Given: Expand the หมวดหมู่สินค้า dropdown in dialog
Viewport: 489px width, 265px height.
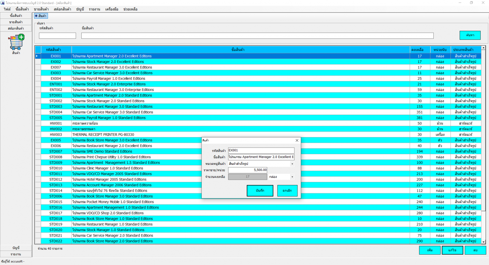Looking at the screenshot, I should point(292,164).
